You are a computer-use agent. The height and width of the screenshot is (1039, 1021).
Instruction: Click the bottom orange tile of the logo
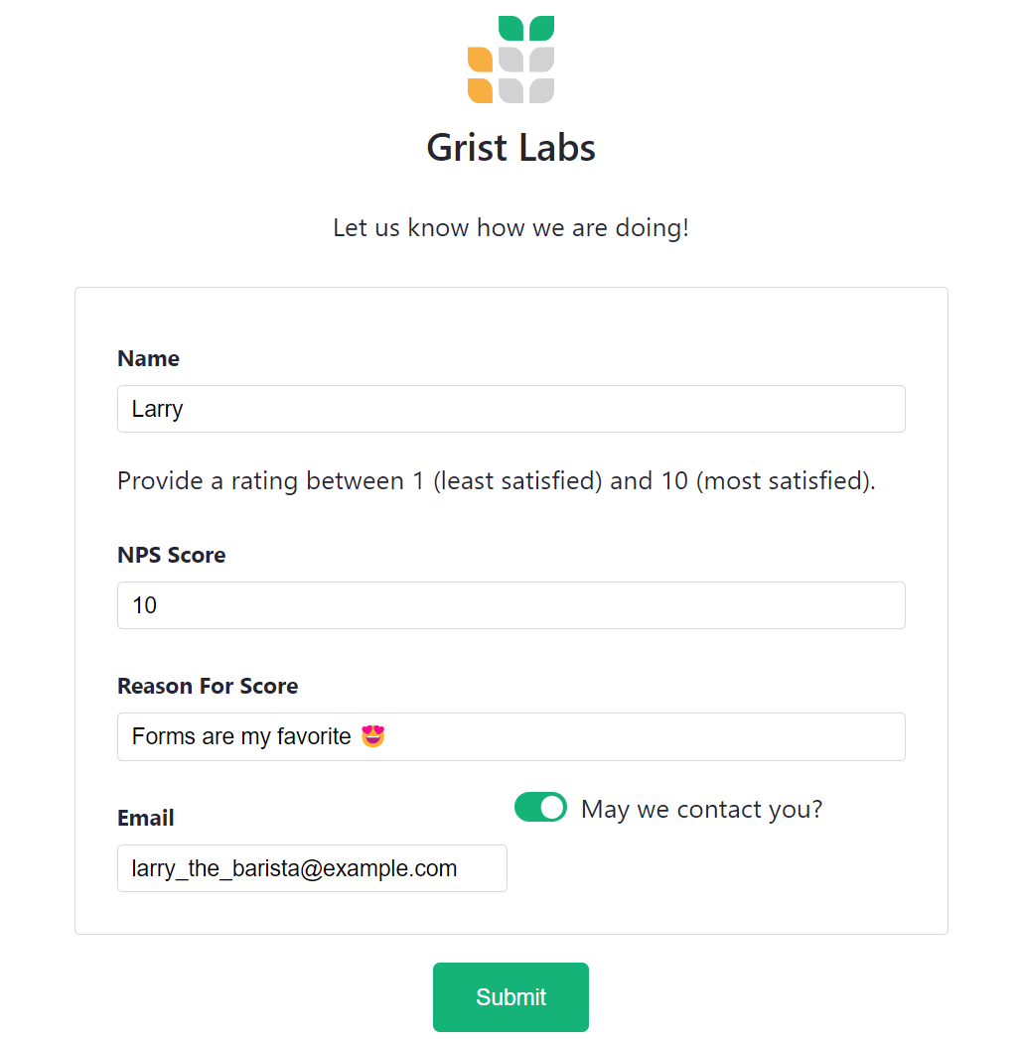click(x=480, y=90)
